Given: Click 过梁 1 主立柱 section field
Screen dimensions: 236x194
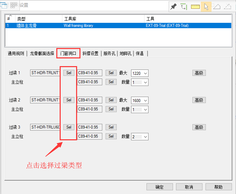Looking at the screenshot, I should point(90,82).
